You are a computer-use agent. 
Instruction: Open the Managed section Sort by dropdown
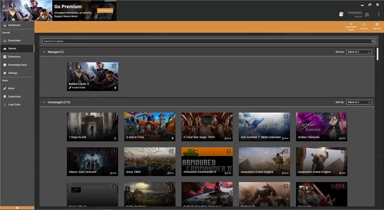point(359,52)
